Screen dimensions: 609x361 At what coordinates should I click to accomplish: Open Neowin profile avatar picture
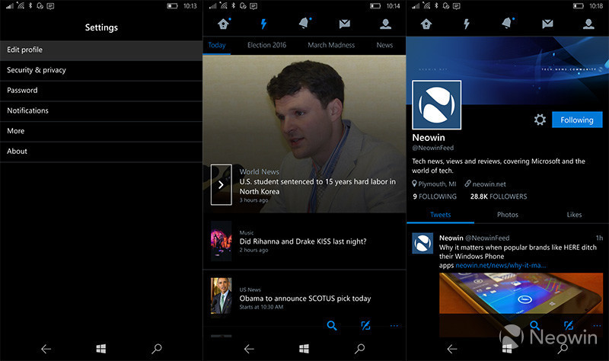(x=436, y=105)
